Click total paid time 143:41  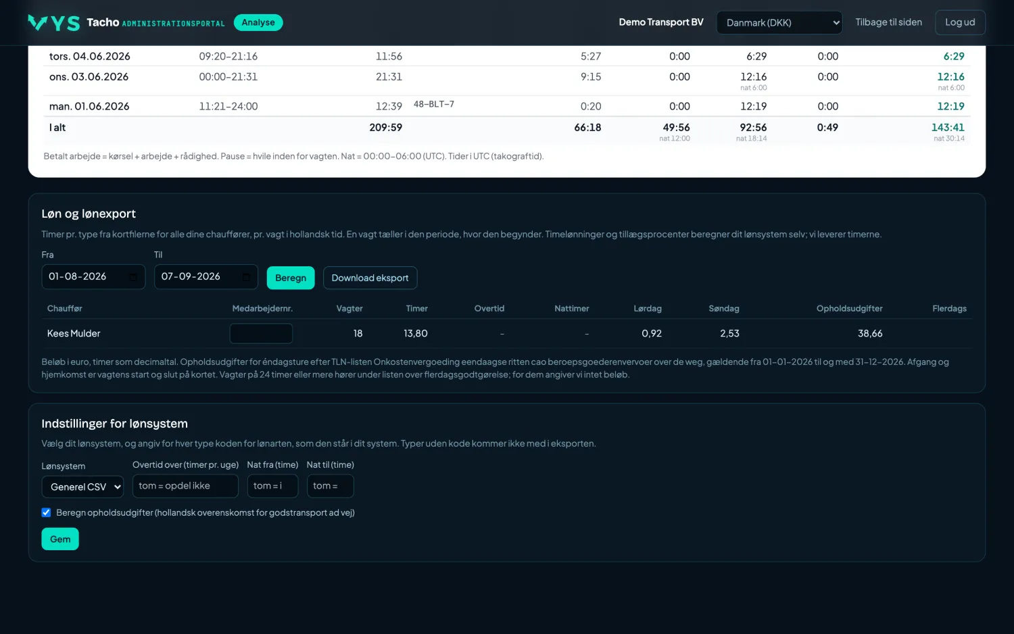tap(948, 127)
